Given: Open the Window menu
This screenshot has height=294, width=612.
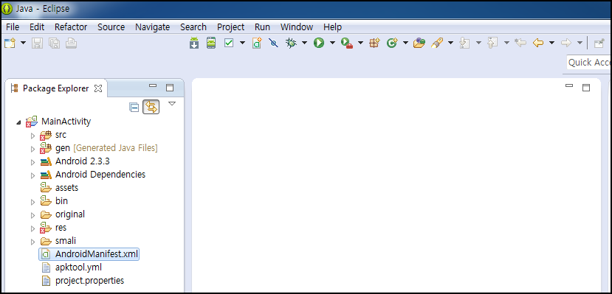Looking at the screenshot, I should [297, 27].
